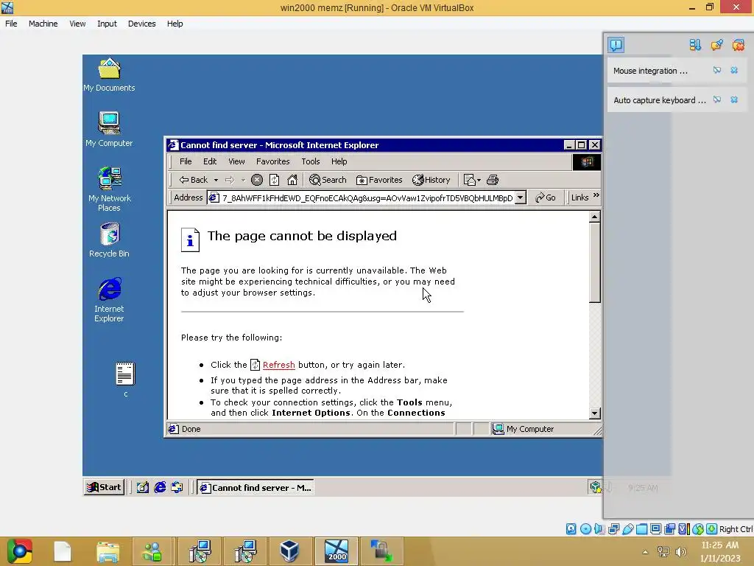Image resolution: width=754 pixels, height=566 pixels.
Task: Dismiss the Mouse integration notification
Action: [734, 70]
